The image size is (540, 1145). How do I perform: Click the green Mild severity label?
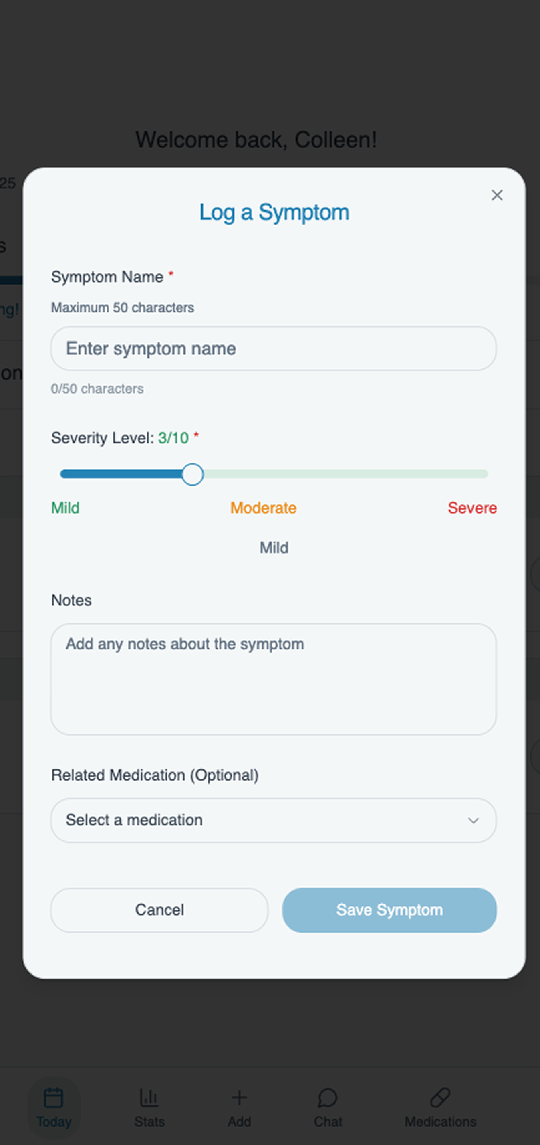(65, 508)
